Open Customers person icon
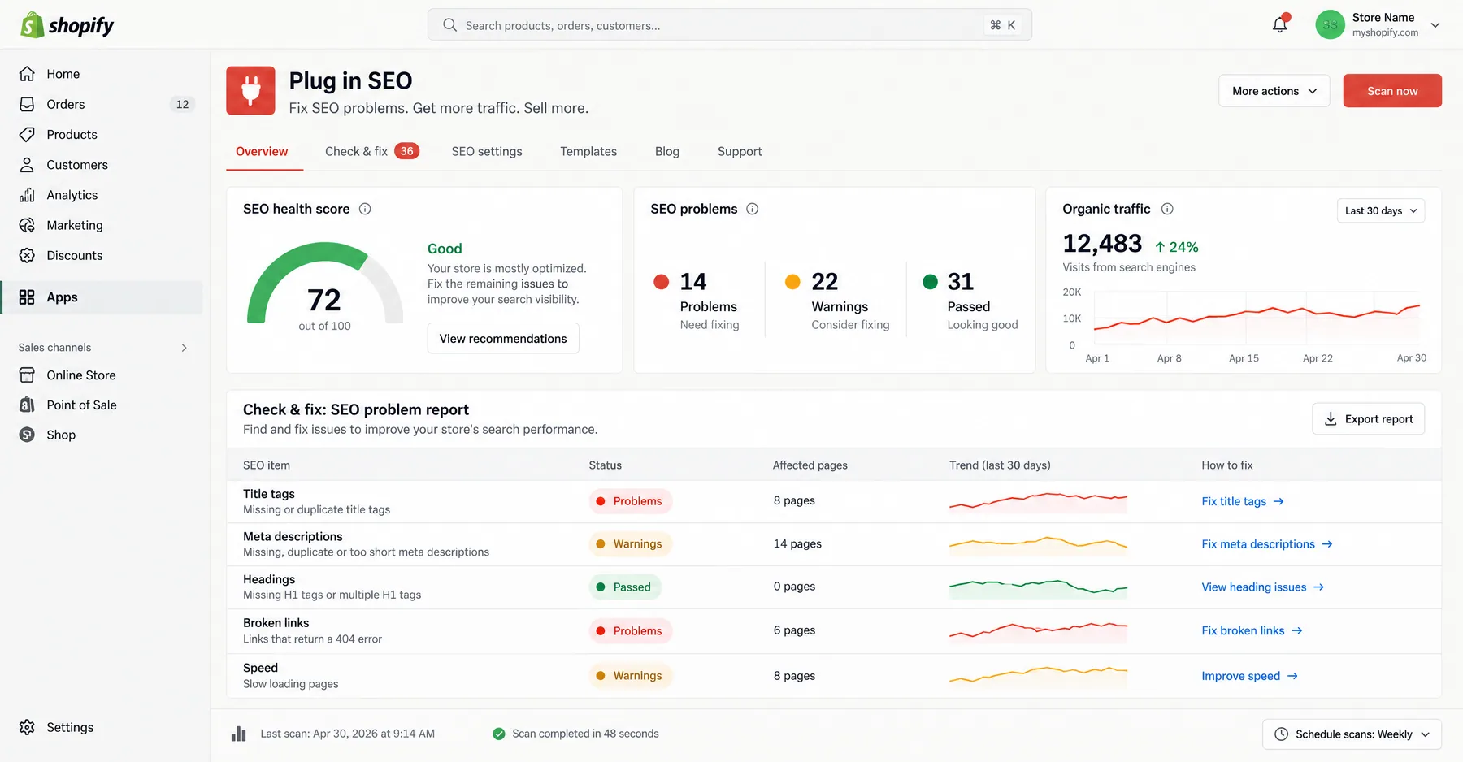 (27, 165)
